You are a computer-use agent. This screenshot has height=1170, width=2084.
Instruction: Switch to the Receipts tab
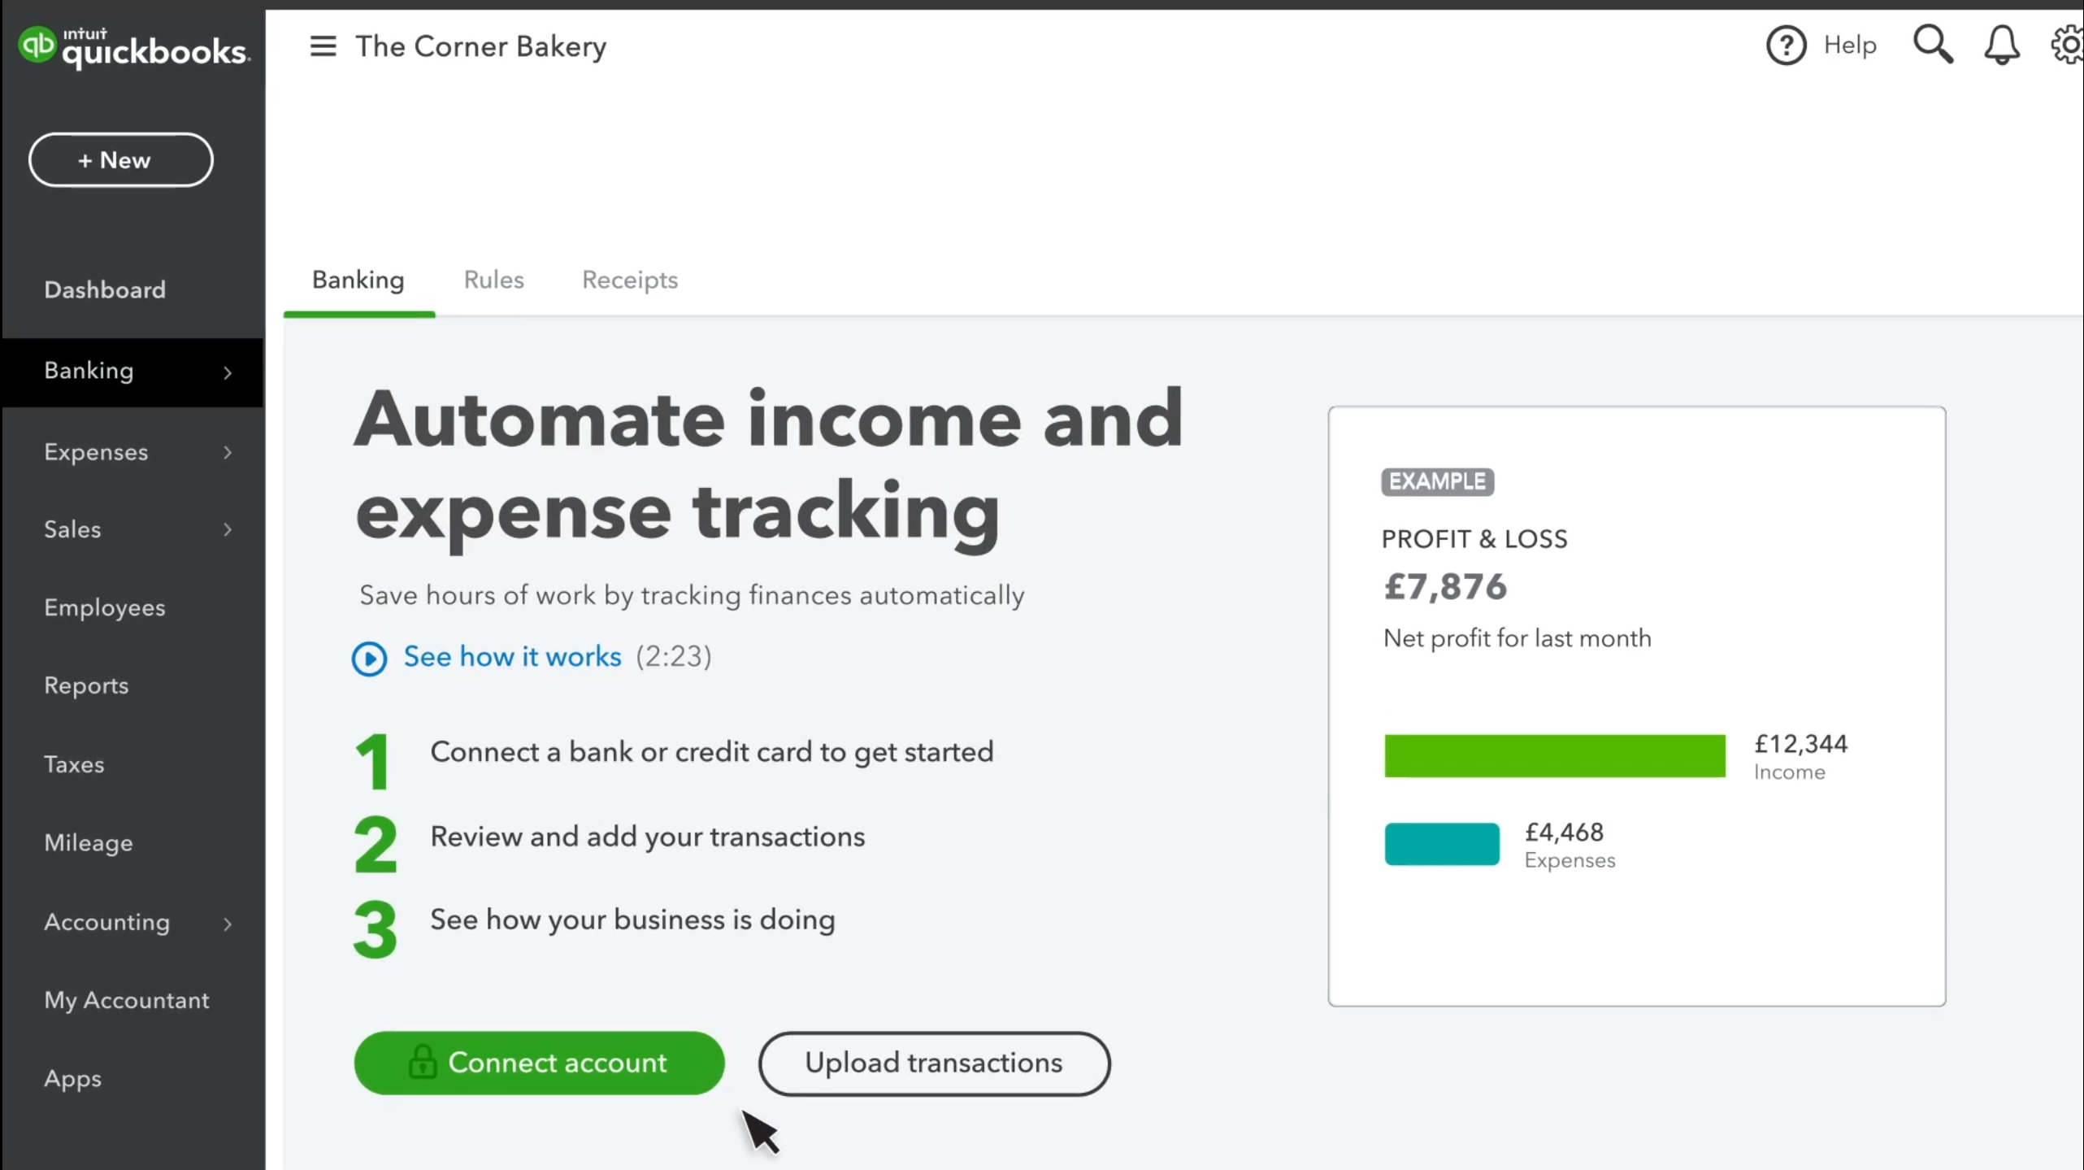coord(629,281)
